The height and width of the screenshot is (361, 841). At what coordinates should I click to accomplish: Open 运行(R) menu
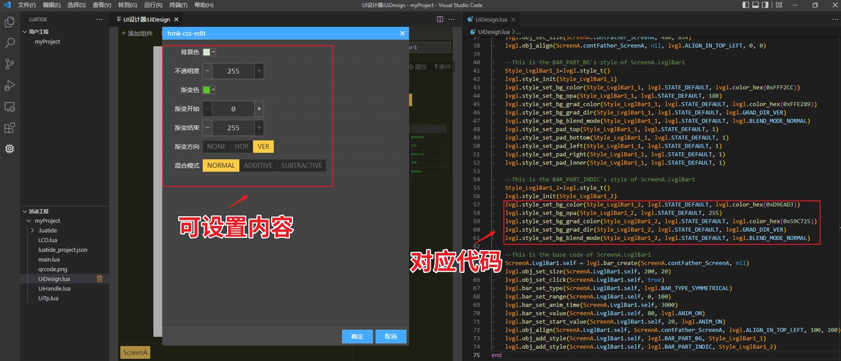point(153,5)
